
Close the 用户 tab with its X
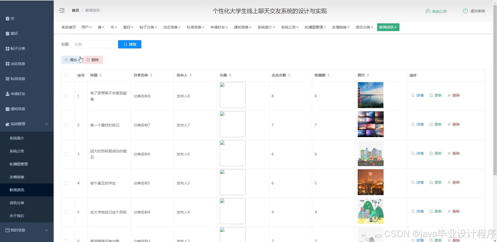pyautogui.click(x=91, y=27)
